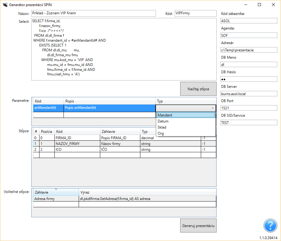Click Záhlavie header in Stĺpce grid
281x241 pixels.
120,132
